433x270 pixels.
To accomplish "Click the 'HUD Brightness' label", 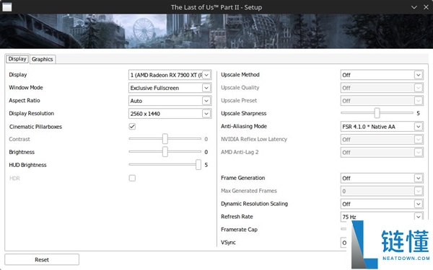I will pos(27,165).
